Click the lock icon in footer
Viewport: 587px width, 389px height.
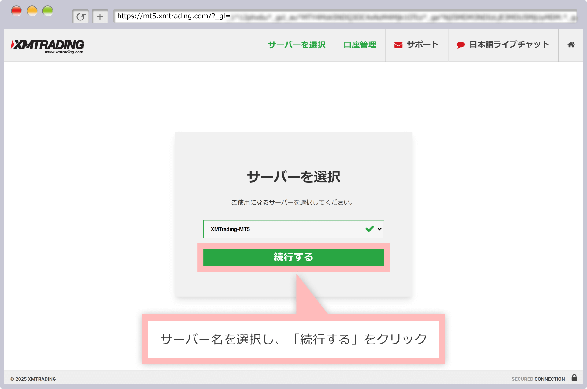tap(574, 378)
